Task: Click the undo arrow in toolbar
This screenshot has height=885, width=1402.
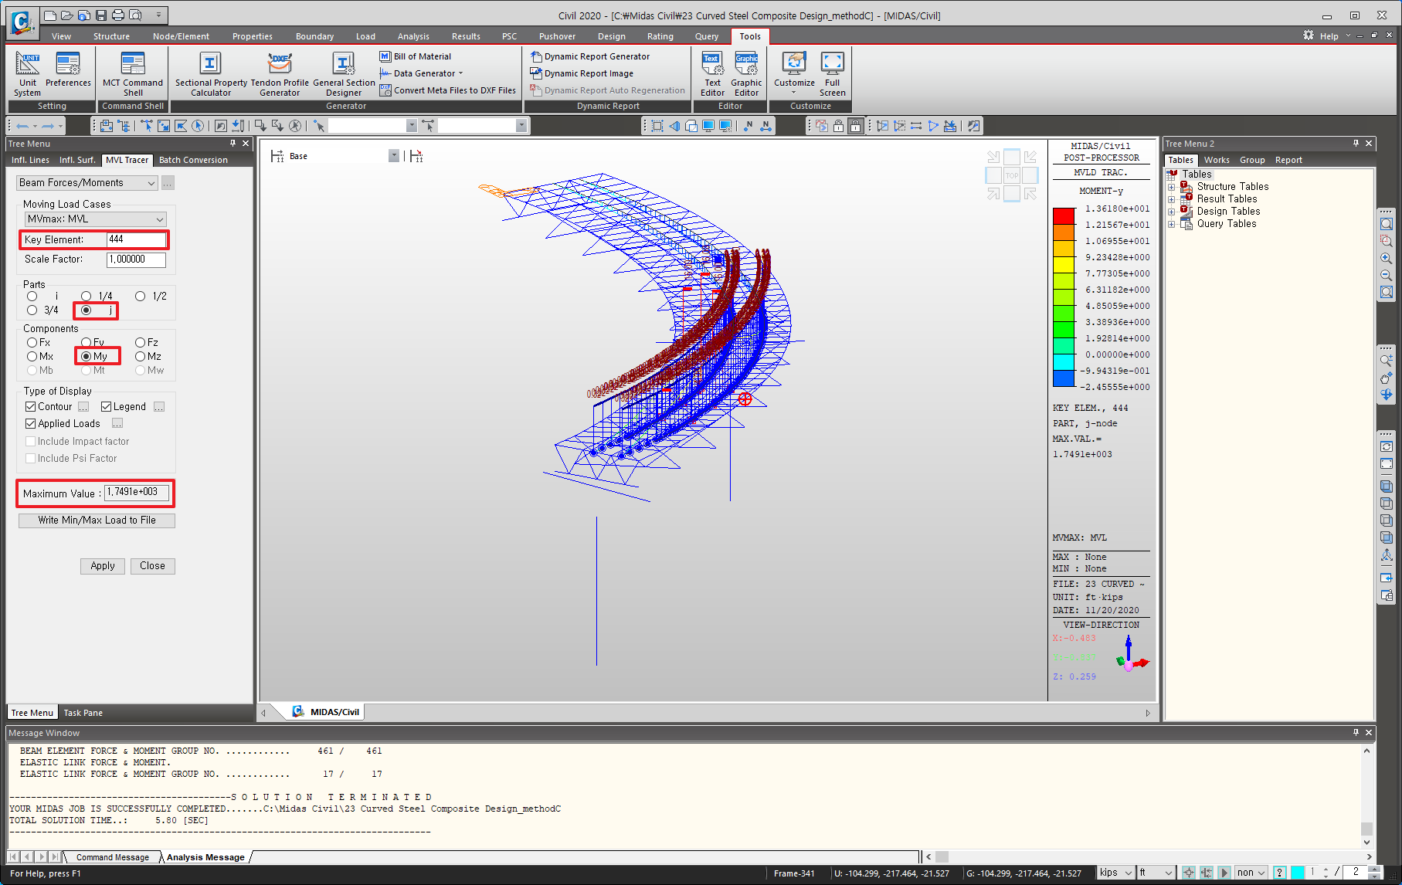Action: click(22, 126)
